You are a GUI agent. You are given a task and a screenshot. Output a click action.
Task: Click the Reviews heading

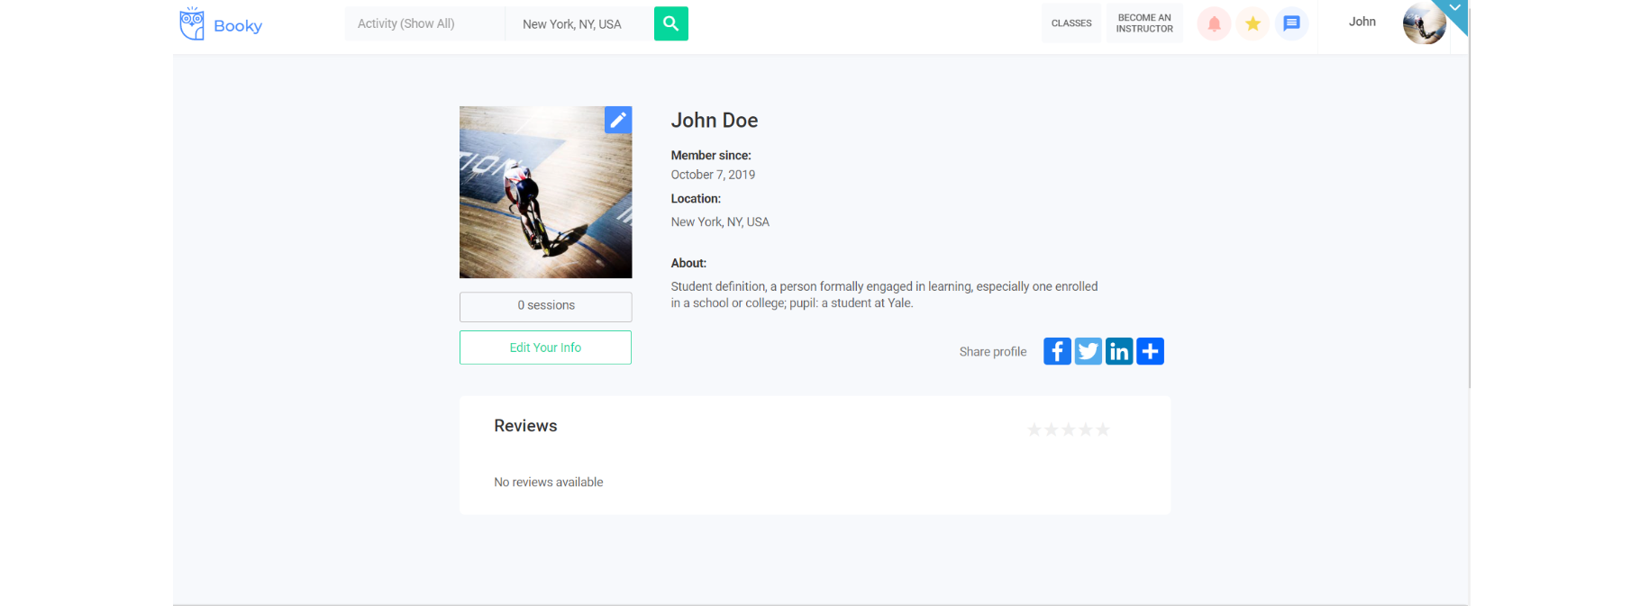[x=525, y=426]
